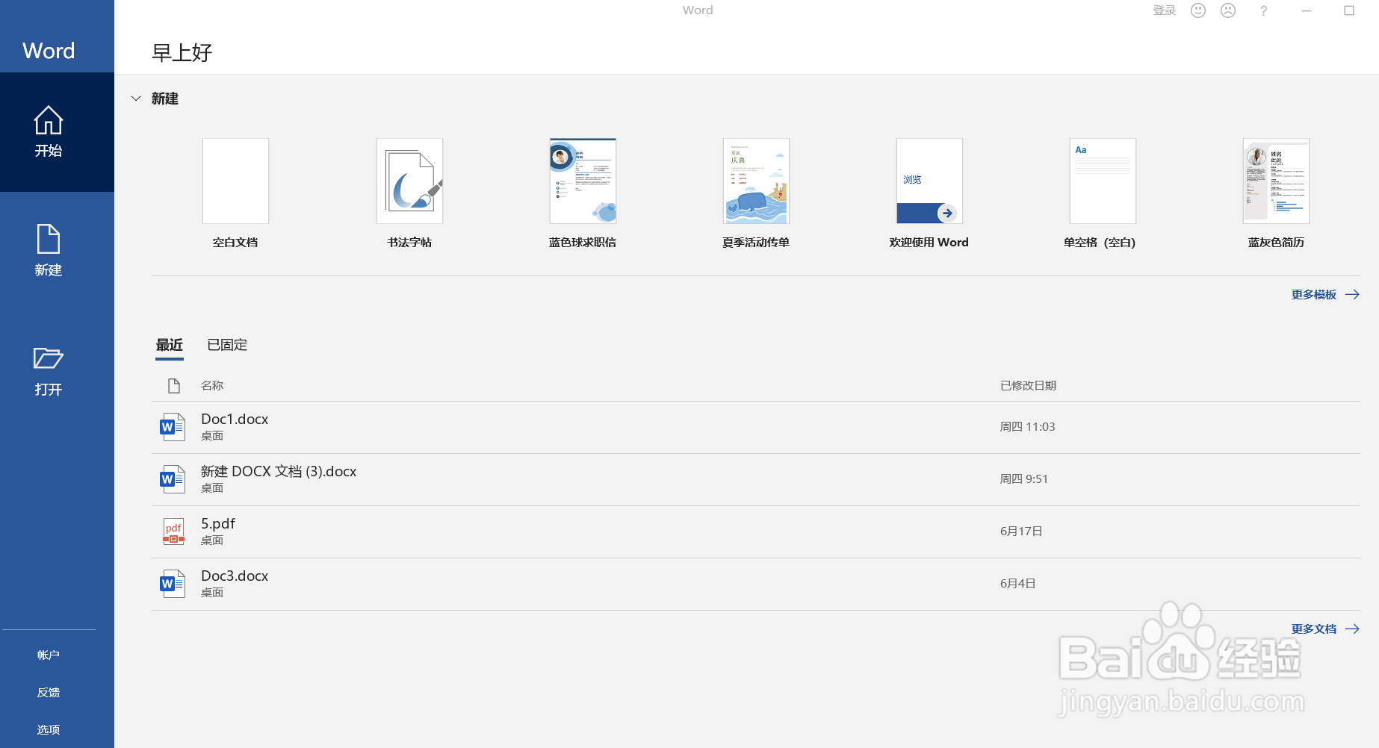The image size is (1379, 748).
Task: Click the frowning face feedback icon
Action: (x=1228, y=10)
